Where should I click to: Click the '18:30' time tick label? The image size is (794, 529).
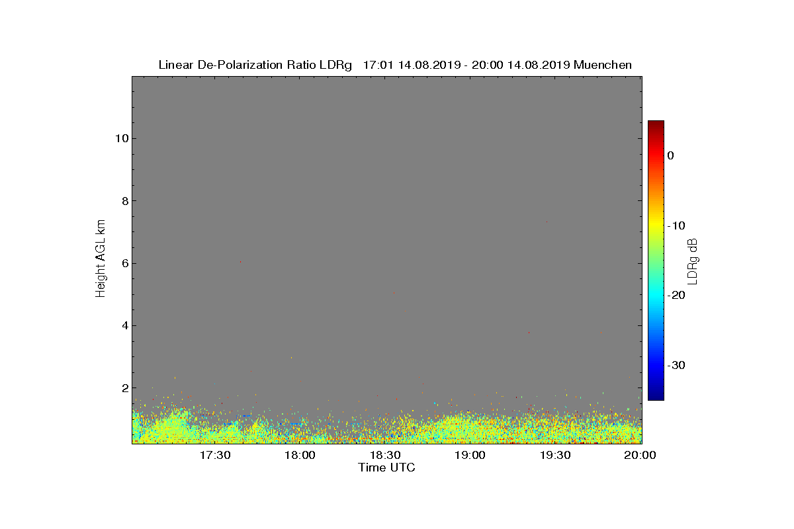tap(385, 455)
